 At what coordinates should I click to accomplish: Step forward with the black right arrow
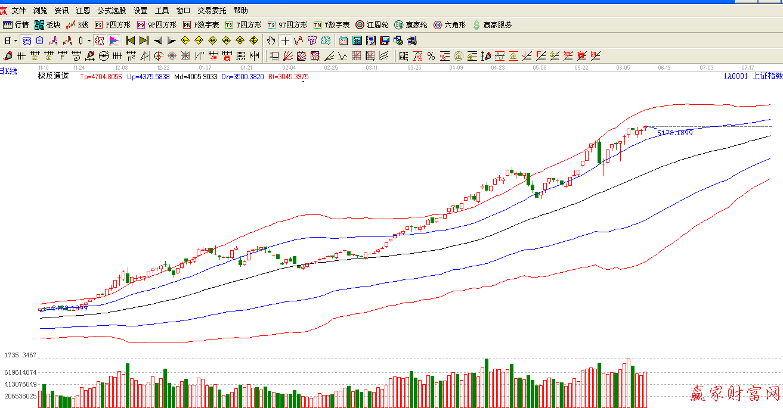click(x=171, y=41)
